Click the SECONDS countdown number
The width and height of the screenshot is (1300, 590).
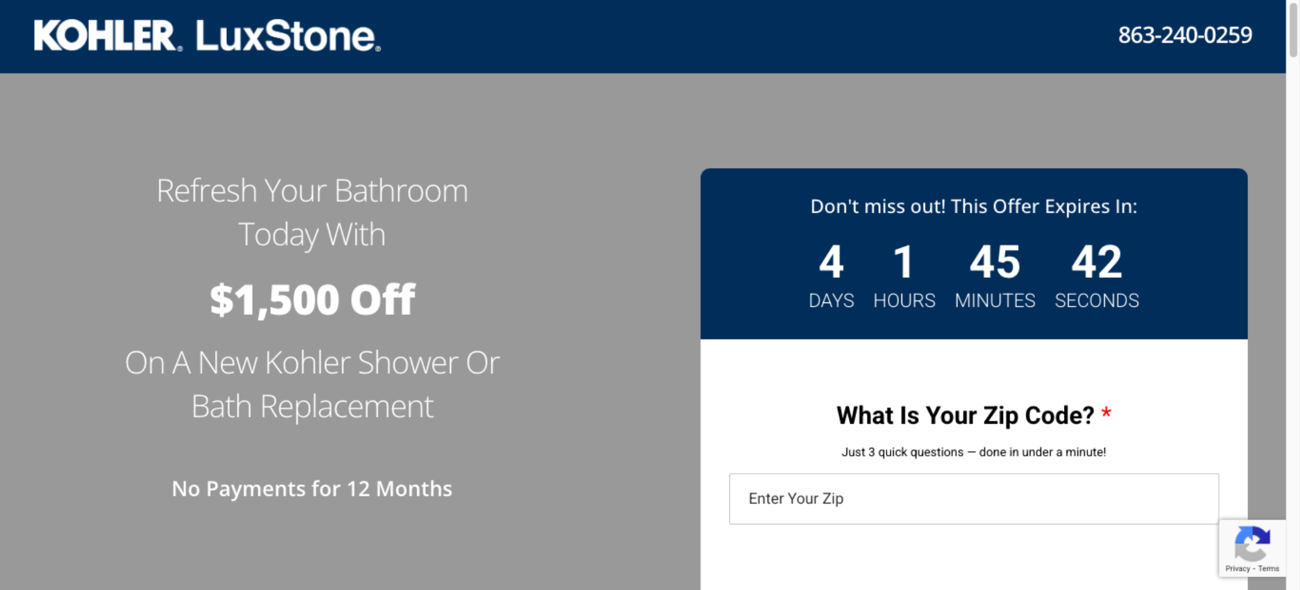click(1097, 262)
